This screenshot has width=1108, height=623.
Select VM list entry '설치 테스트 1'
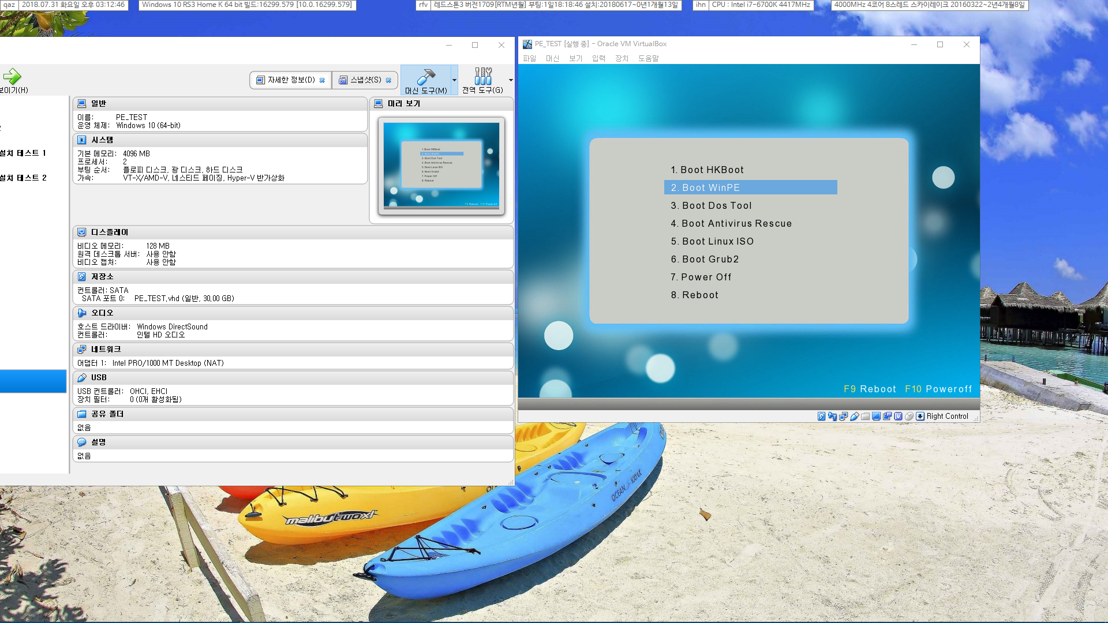23,153
